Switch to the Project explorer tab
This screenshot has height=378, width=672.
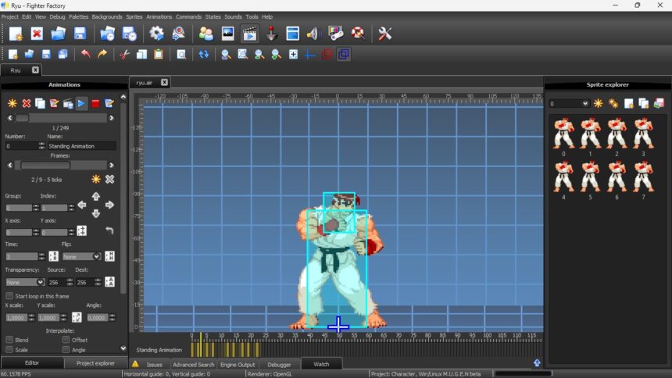[x=95, y=363]
